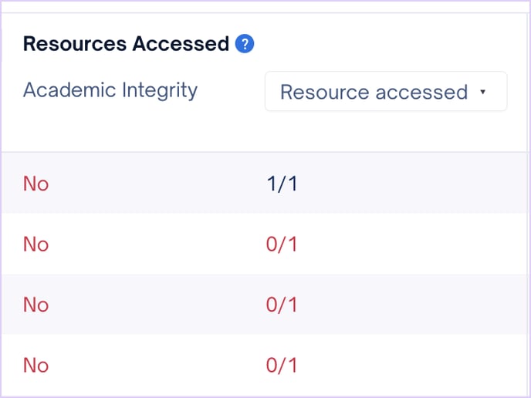Viewport: 531px width, 398px height.
Task: Click the Academic Integrity column label
Action: point(110,90)
